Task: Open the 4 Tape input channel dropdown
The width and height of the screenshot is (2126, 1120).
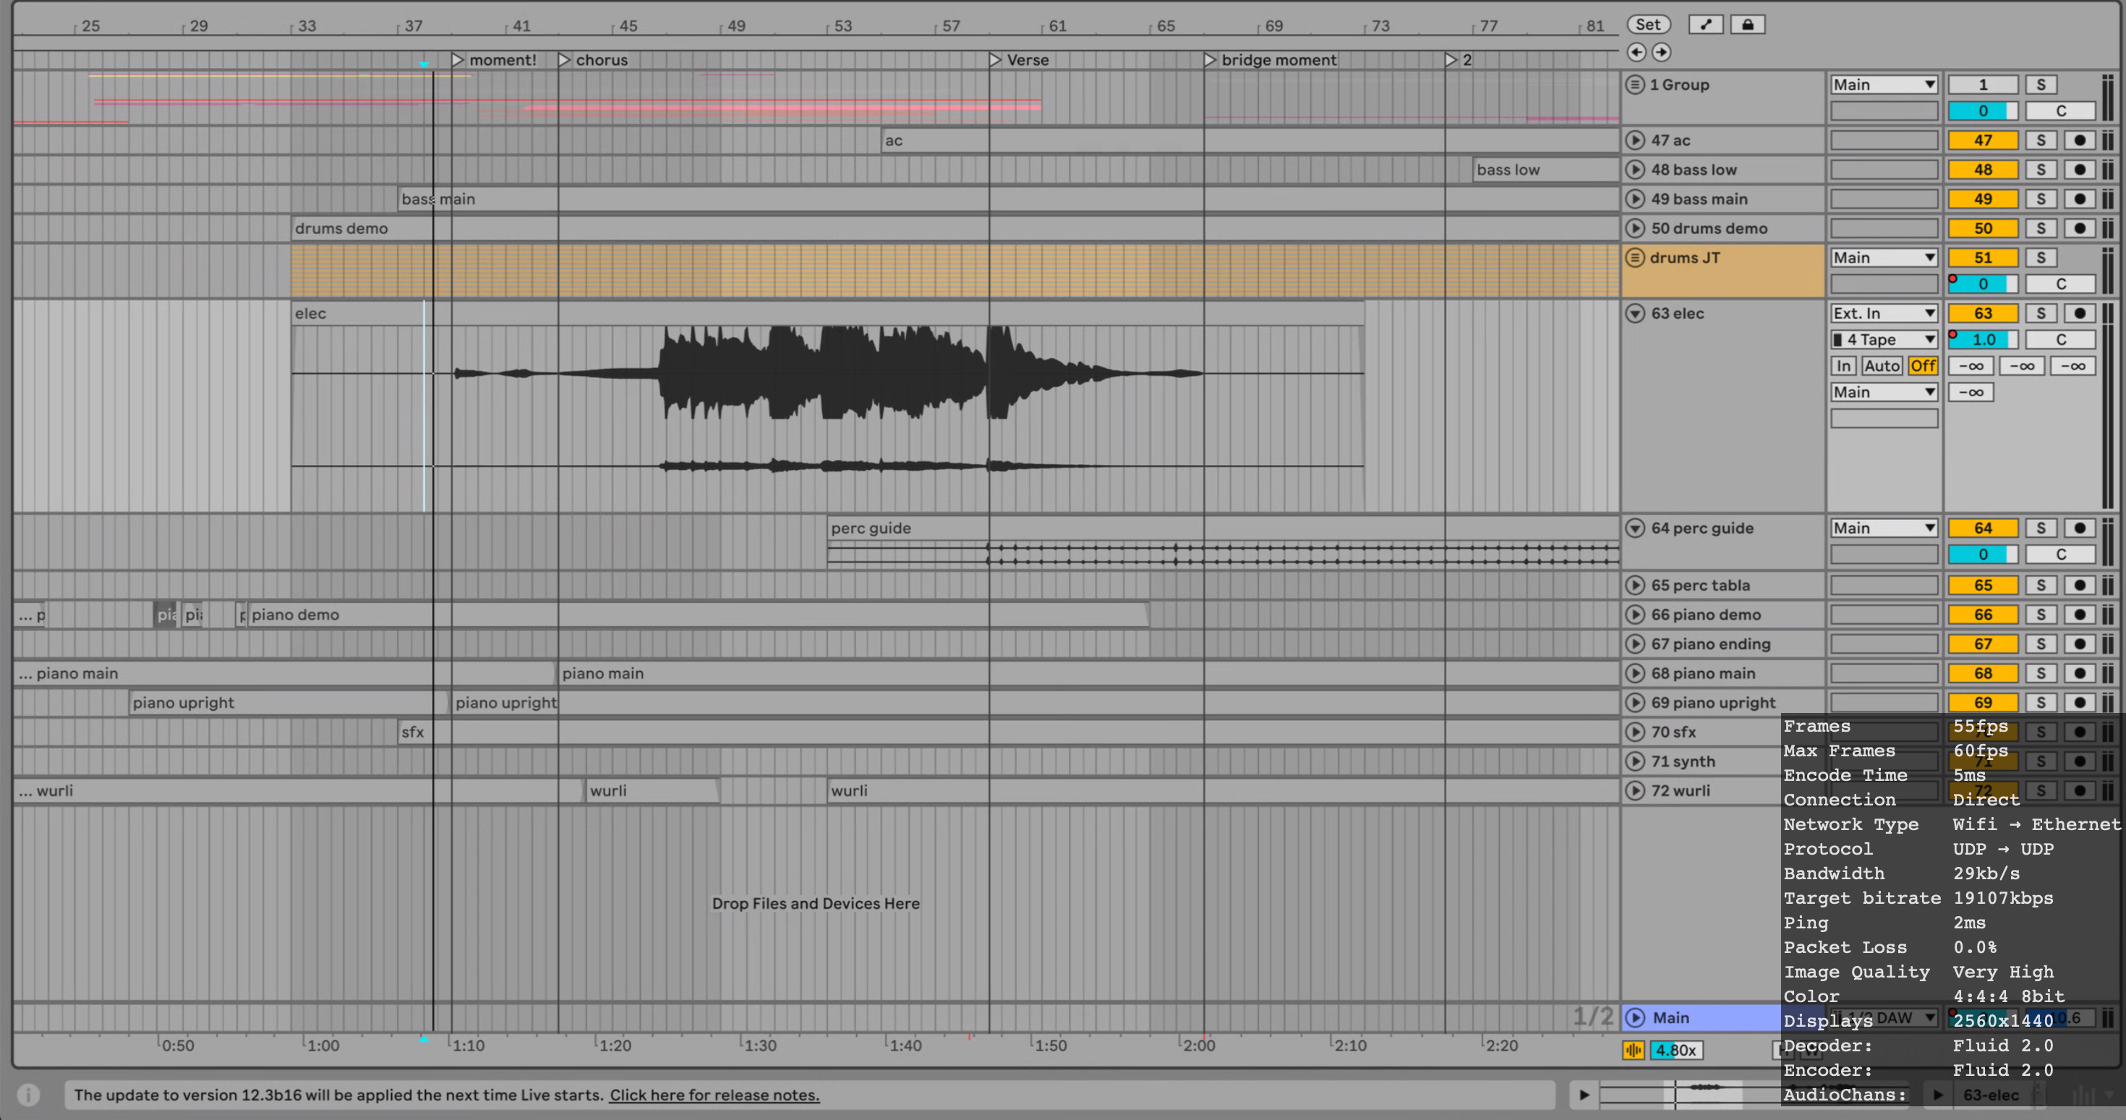Action: (x=1883, y=339)
